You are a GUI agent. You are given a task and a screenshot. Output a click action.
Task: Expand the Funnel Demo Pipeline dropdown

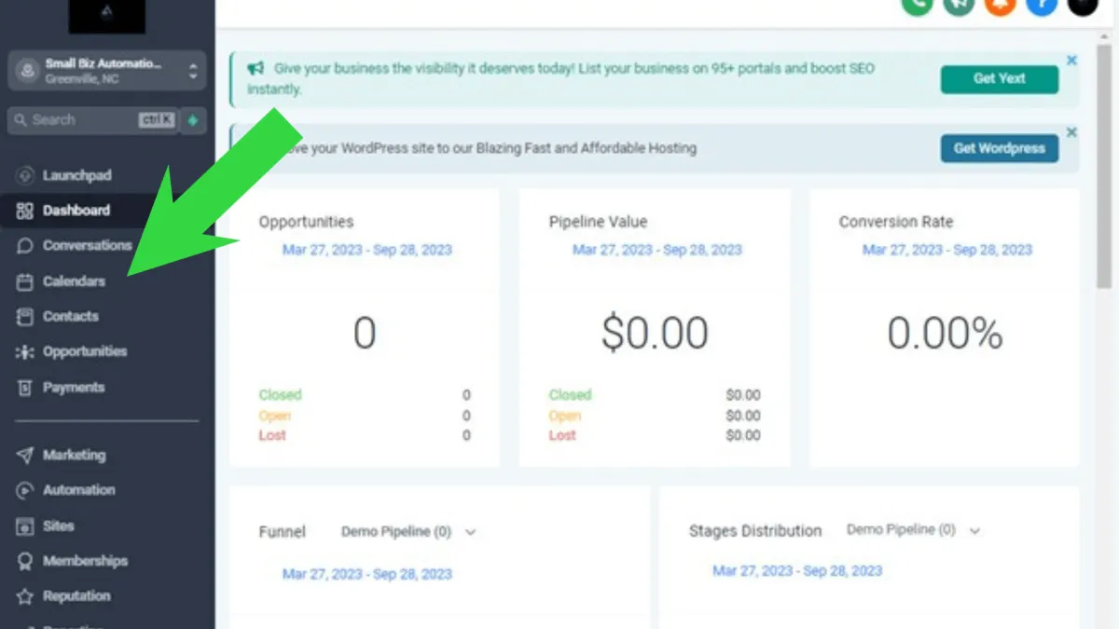coord(408,532)
